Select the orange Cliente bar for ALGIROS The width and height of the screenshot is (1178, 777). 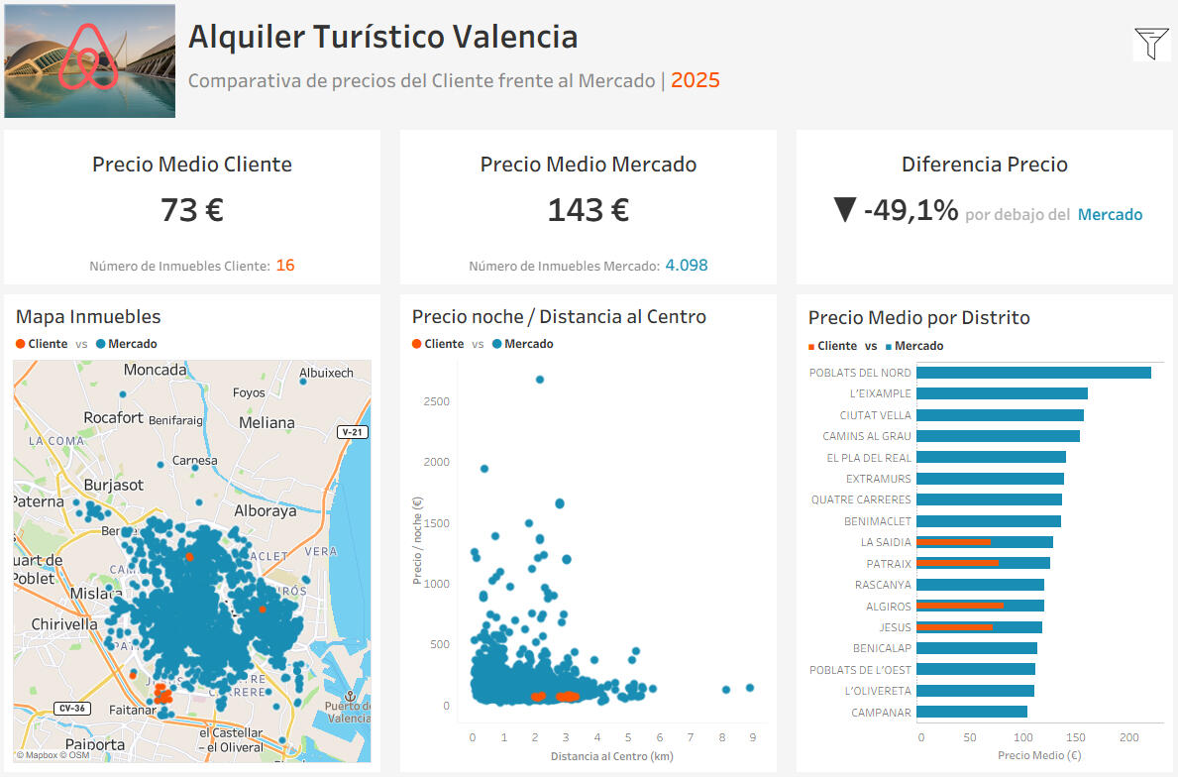tap(960, 606)
